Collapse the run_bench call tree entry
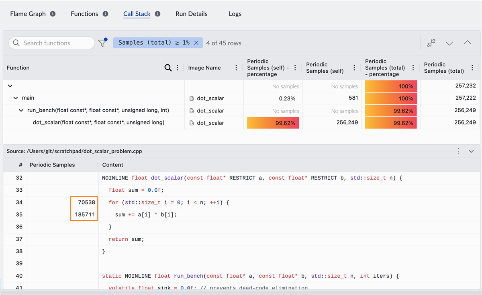The width and height of the screenshot is (482, 295). coord(21,110)
